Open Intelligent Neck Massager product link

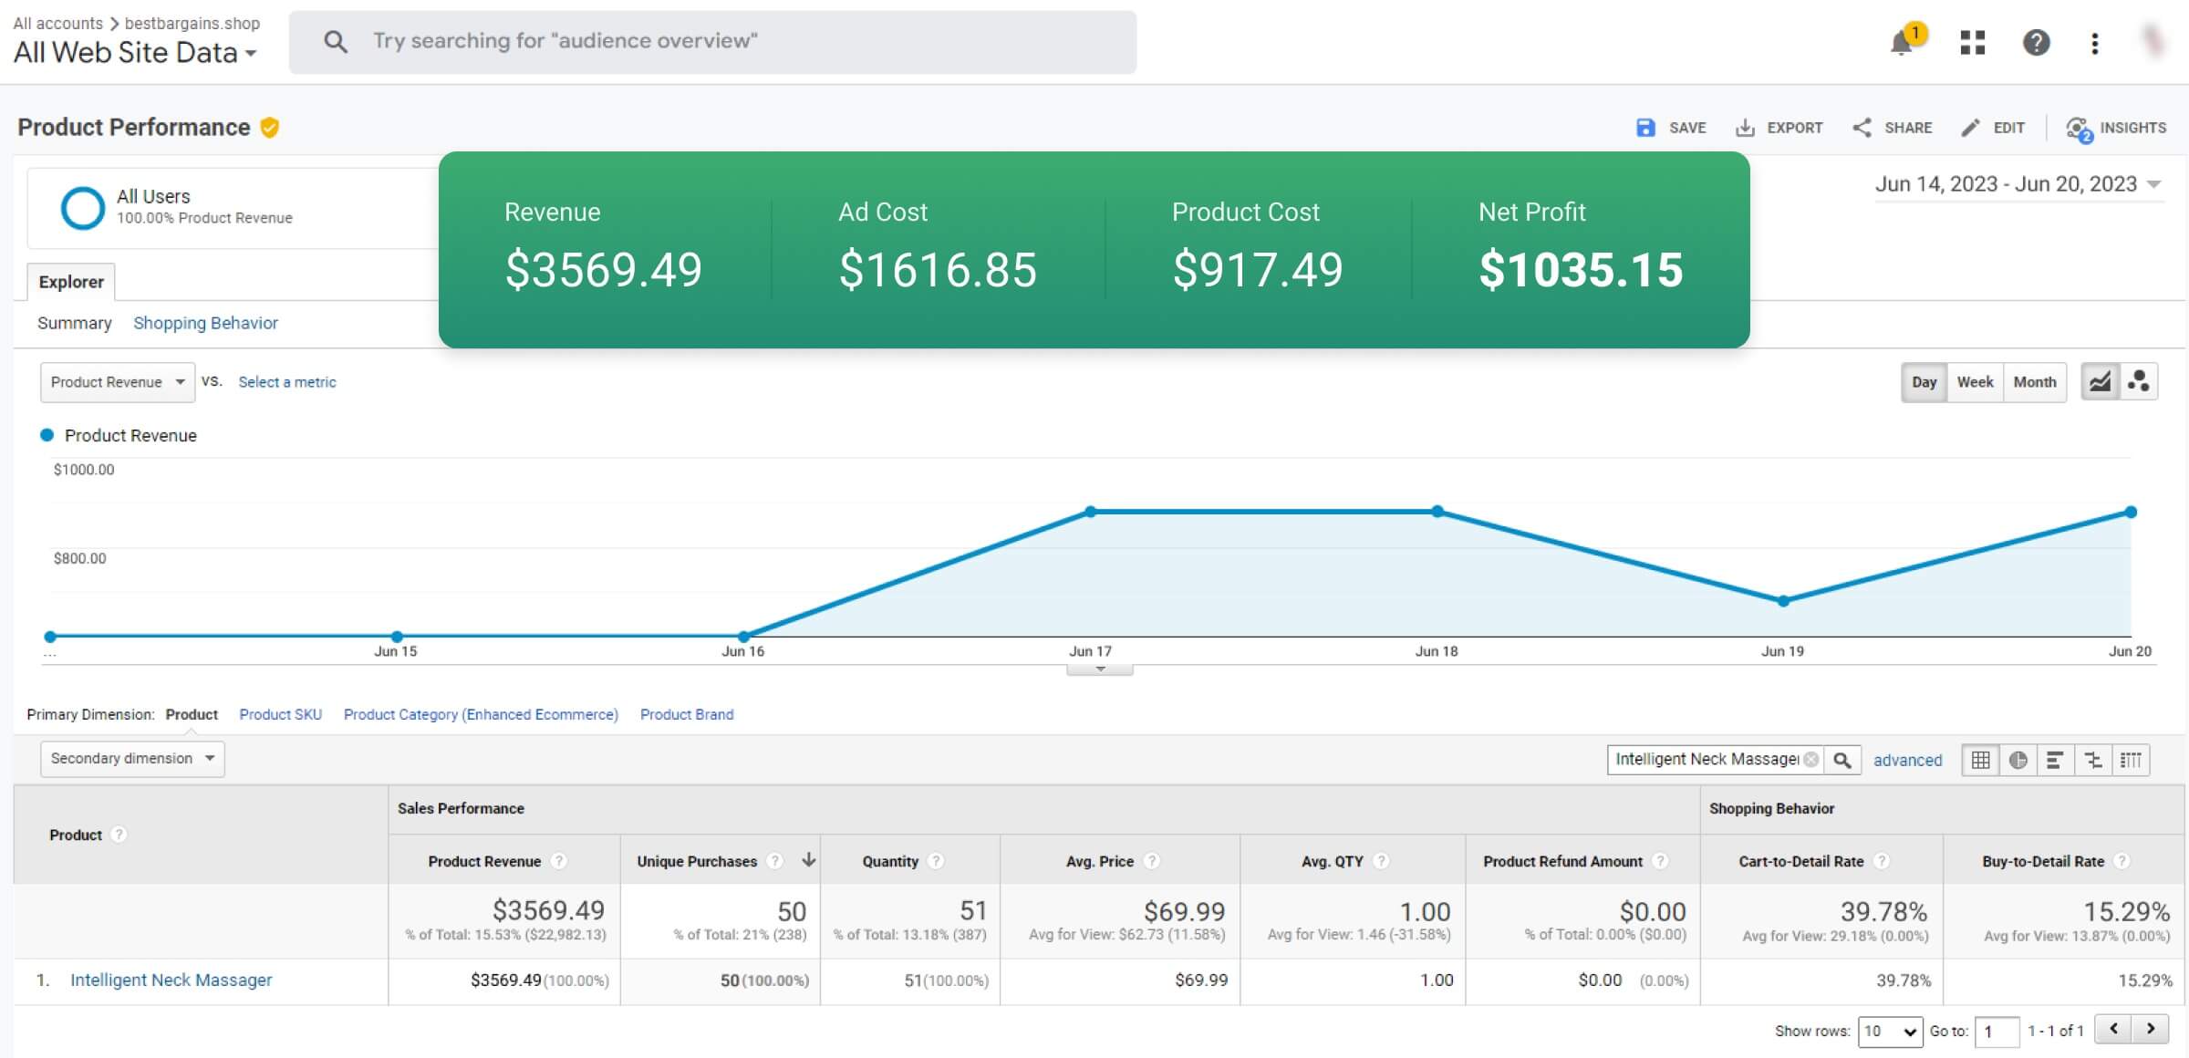pos(171,980)
